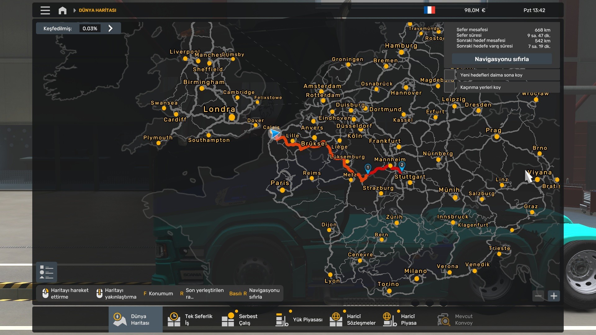
Task: Select the Plymouth city dot
Action: click(x=159, y=143)
